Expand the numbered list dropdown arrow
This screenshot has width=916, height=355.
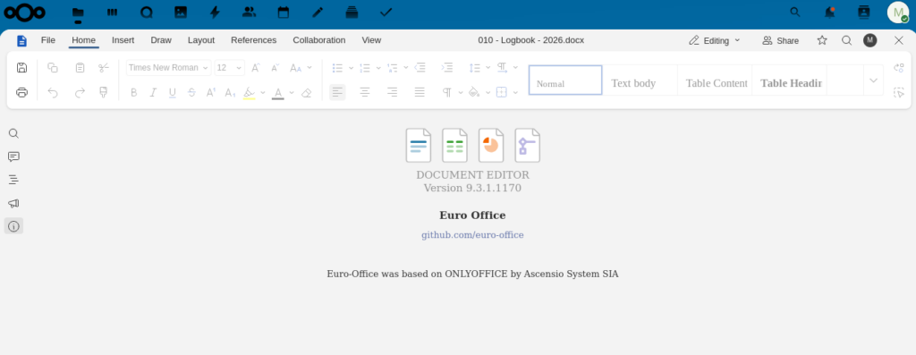click(378, 68)
